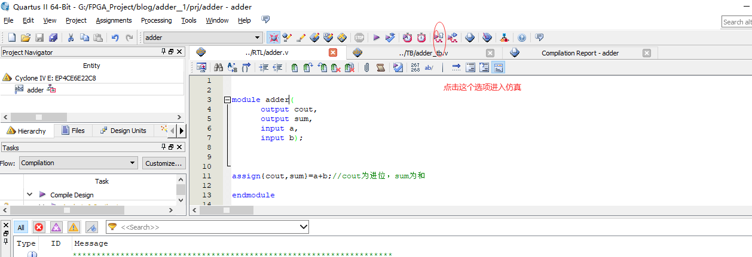Open Find and Replace in the editor toolbar
The height and width of the screenshot is (257, 752).
point(232,67)
